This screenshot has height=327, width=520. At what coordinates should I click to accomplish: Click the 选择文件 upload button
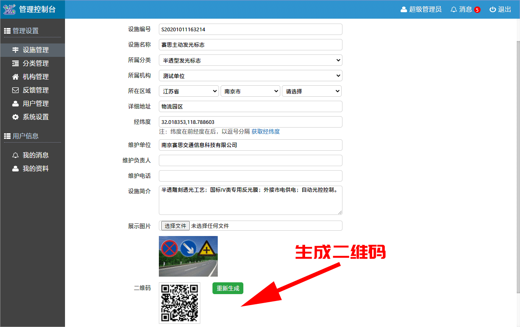pyautogui.click(x=175, y=226)
